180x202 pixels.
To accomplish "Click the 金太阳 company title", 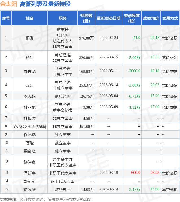I will pyautogui.click(x=8, y=4).
